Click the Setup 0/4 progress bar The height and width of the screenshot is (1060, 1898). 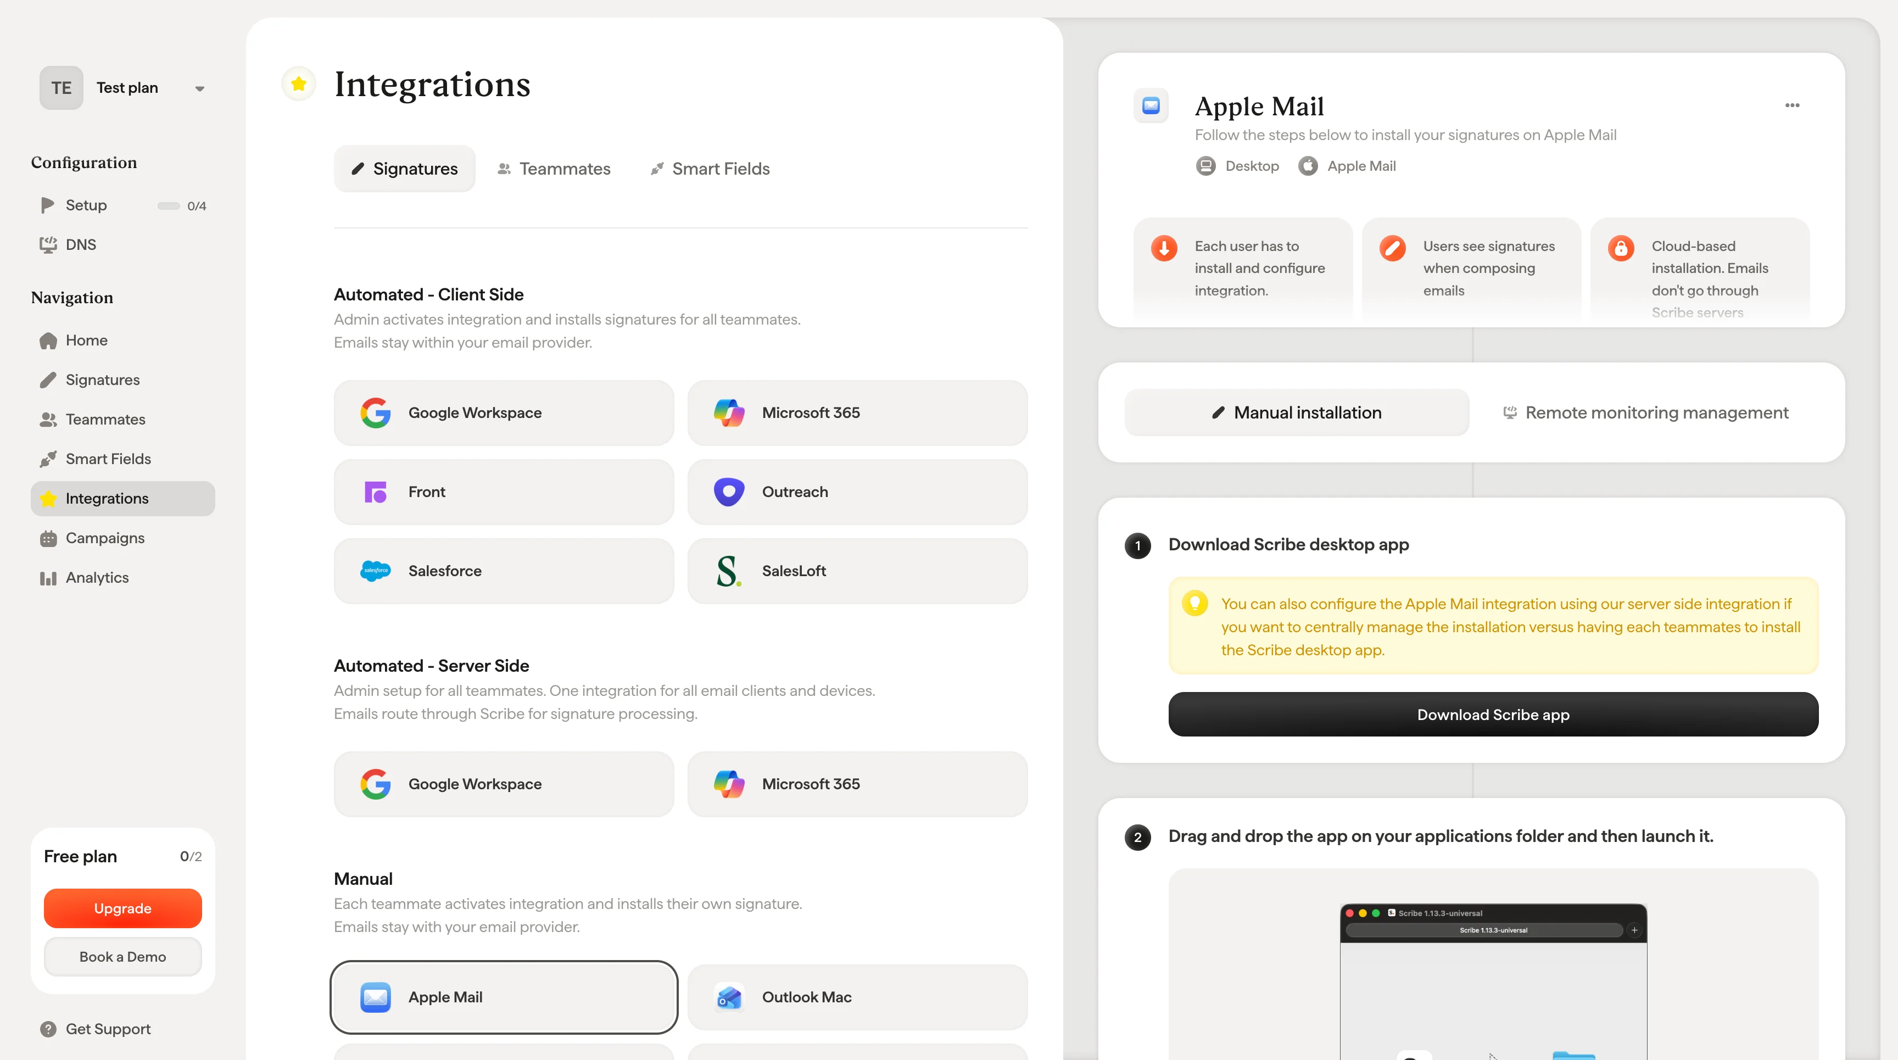(x=168, y=205)
